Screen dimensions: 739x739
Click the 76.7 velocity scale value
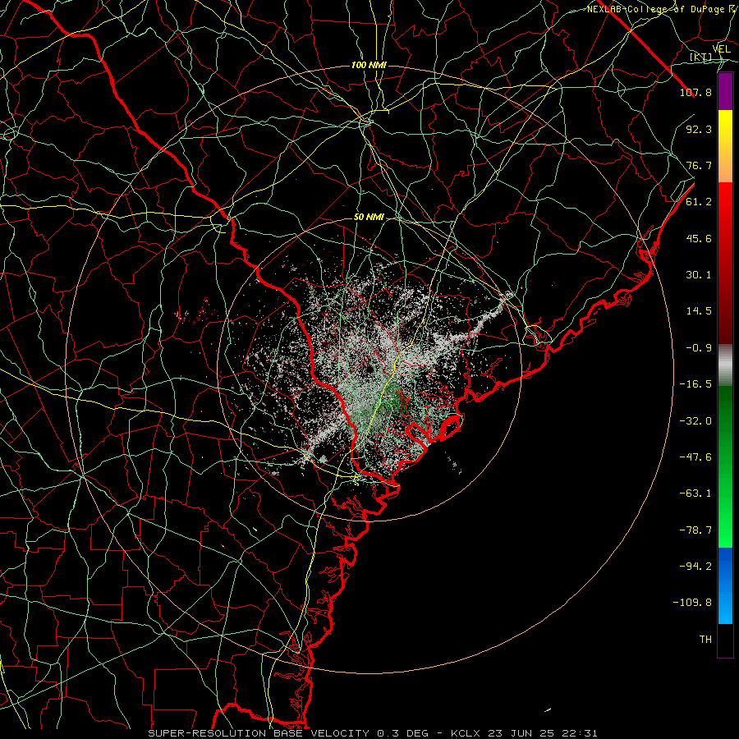pos(699,165)
